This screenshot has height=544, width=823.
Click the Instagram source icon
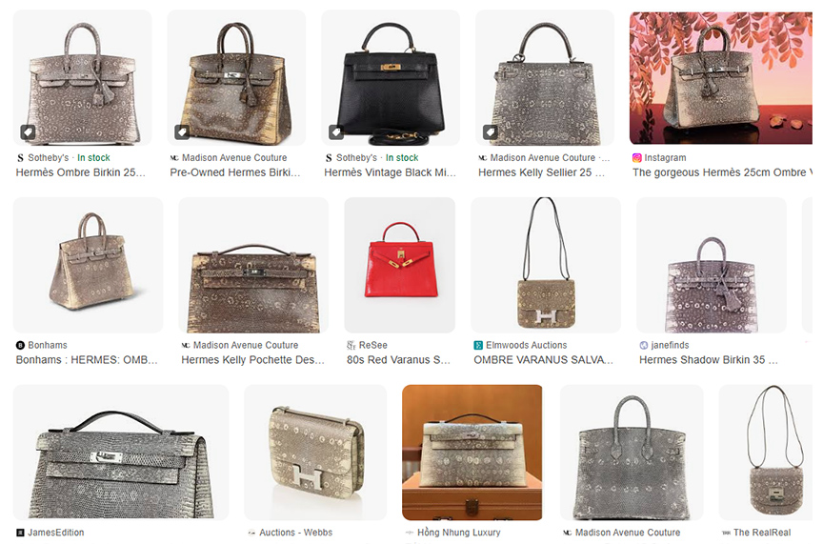pyautogui.click(x=636, y=157)
